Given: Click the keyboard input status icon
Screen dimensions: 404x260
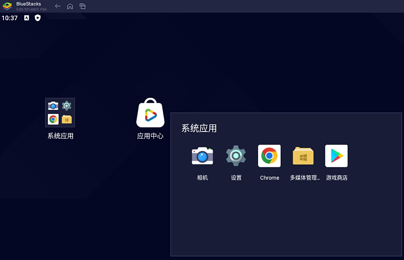Looking at the screenshot, I should (x=26, y=18).
